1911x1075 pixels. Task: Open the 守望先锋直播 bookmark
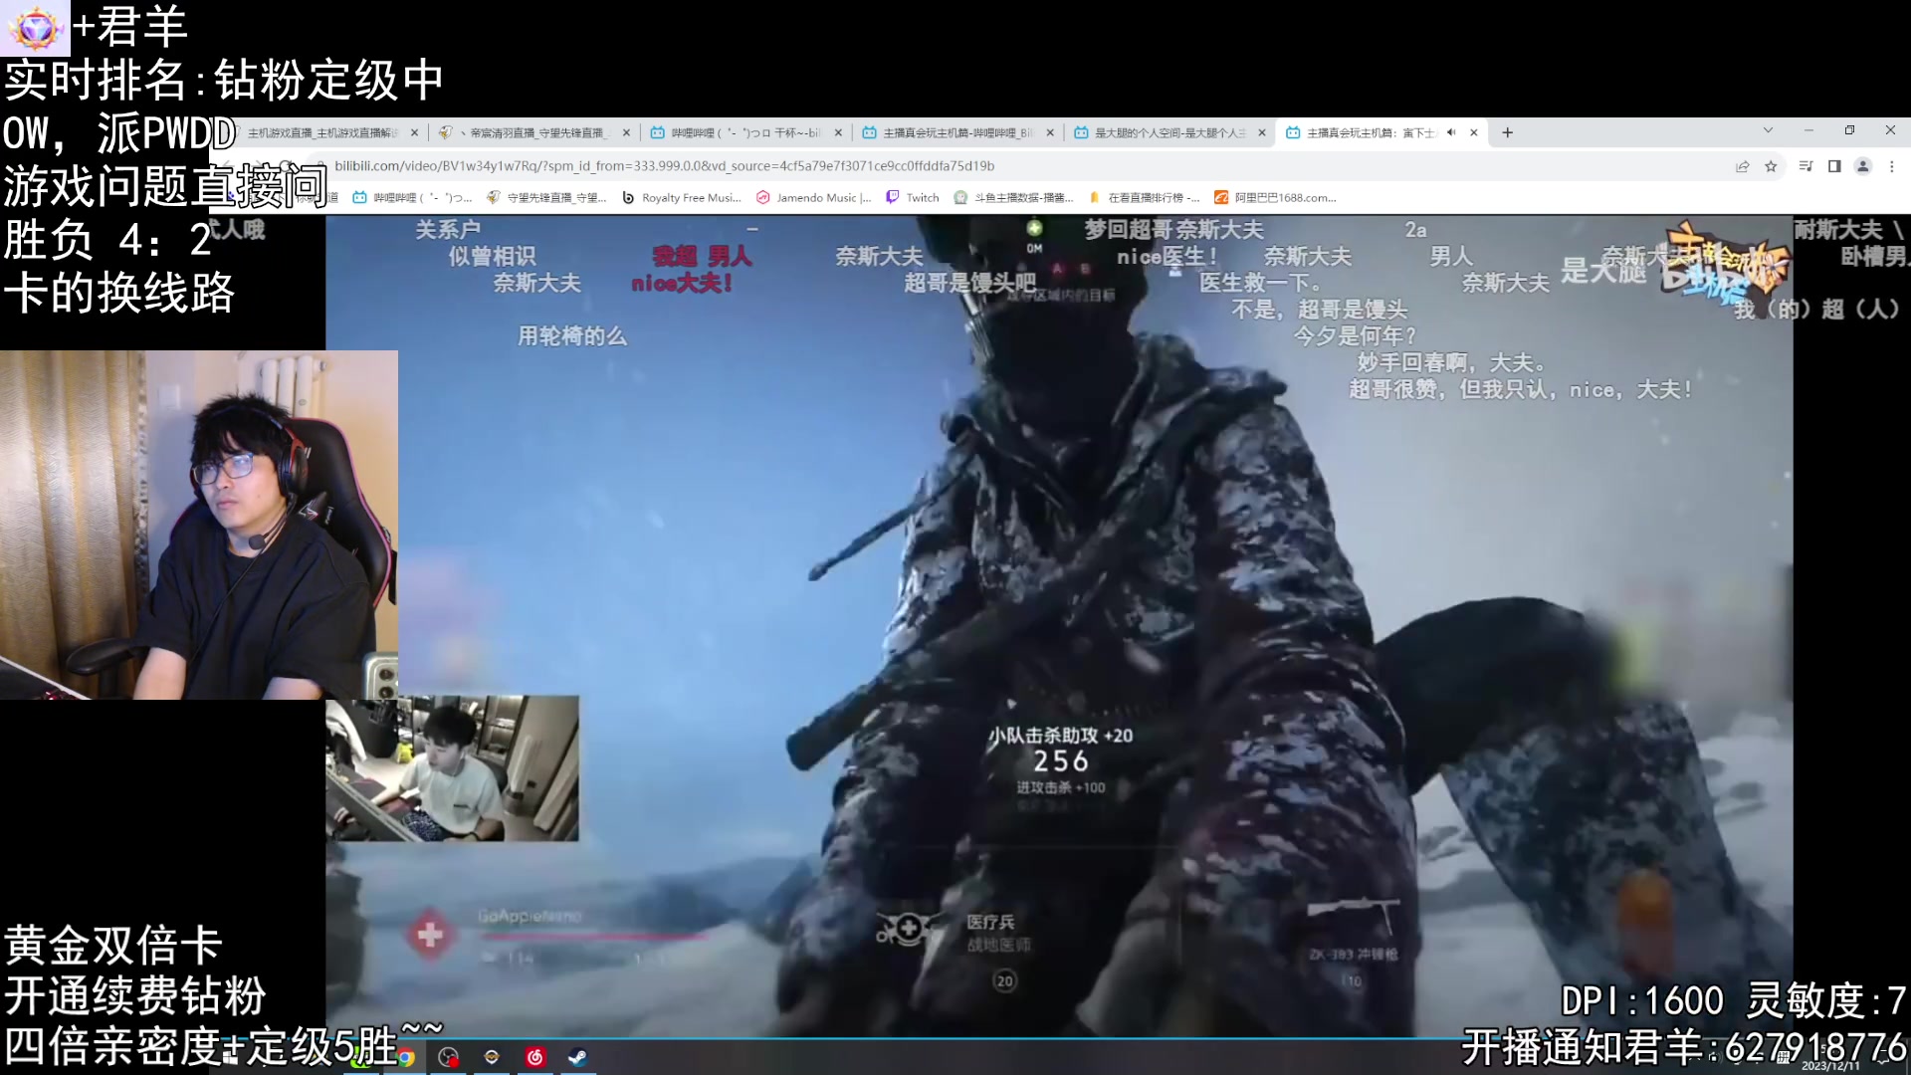[x=546, y=197]
